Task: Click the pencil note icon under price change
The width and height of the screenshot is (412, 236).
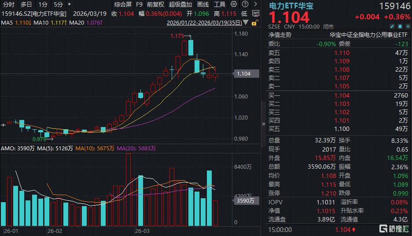Action: [x=392, y=26]
